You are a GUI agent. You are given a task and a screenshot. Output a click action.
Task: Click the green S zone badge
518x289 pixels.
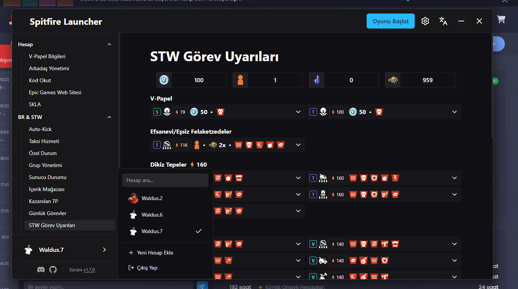[157, 112]
